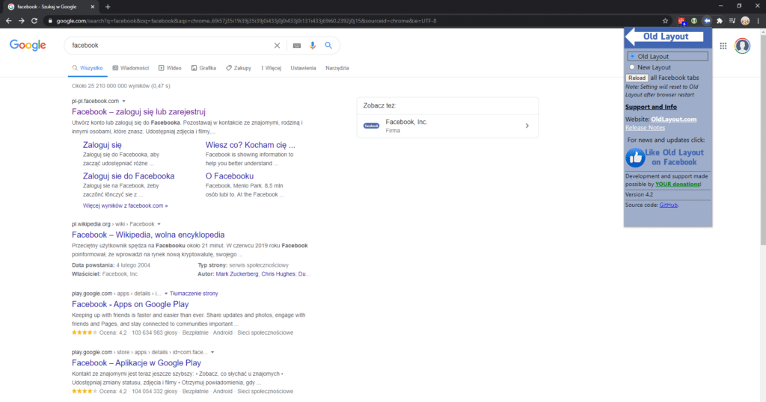
Task: Expand options for pl-pl.facebook.com result
Action: [x=123, y=102]
